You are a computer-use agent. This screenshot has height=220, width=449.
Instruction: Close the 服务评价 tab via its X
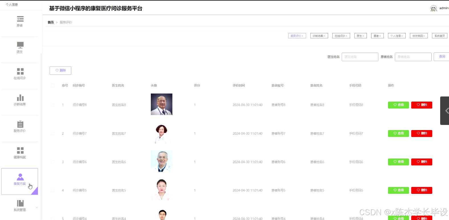302,36
